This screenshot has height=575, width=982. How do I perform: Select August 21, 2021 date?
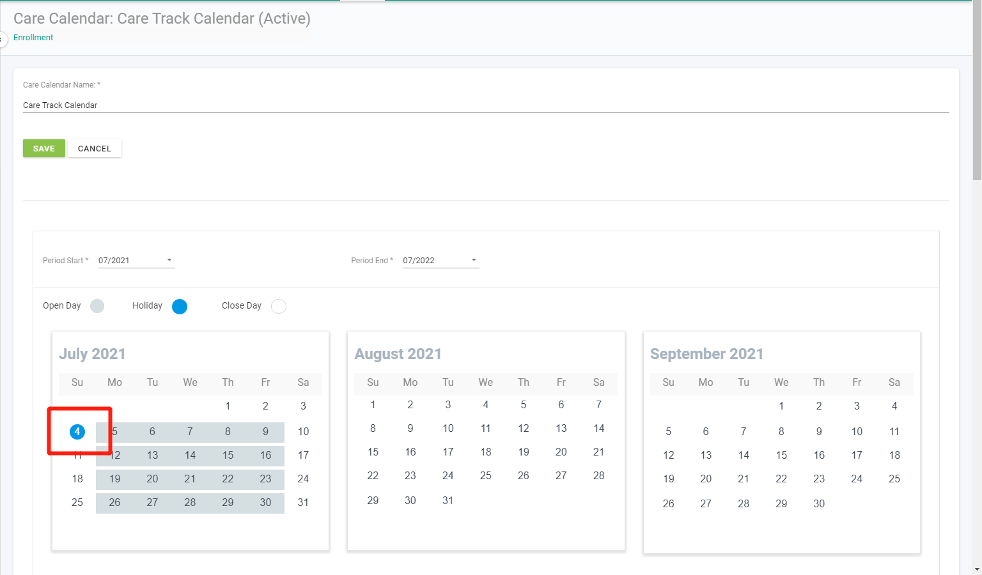[x=598, y=452]
